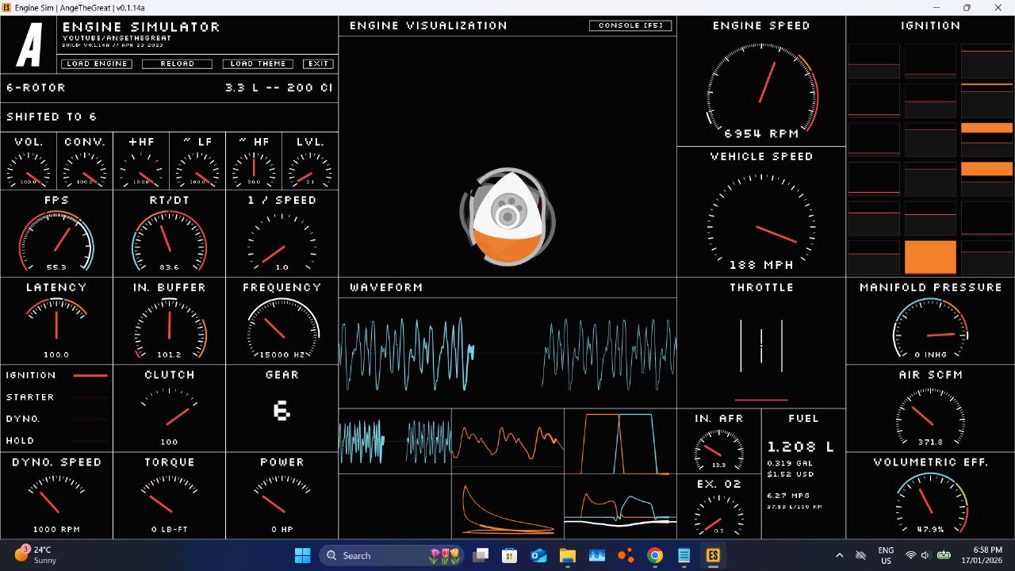Click the rotary engine visualization graphic

[507, 217]
